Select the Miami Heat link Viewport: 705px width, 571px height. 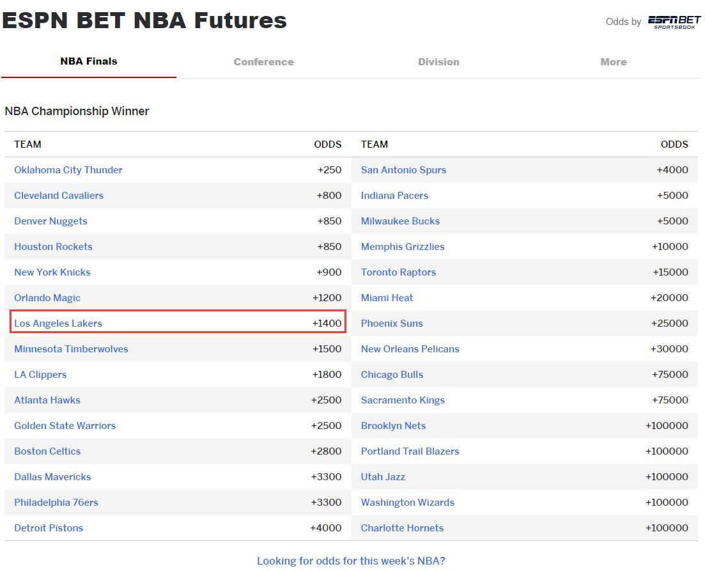pyautogui.click(x=387, y=298)
